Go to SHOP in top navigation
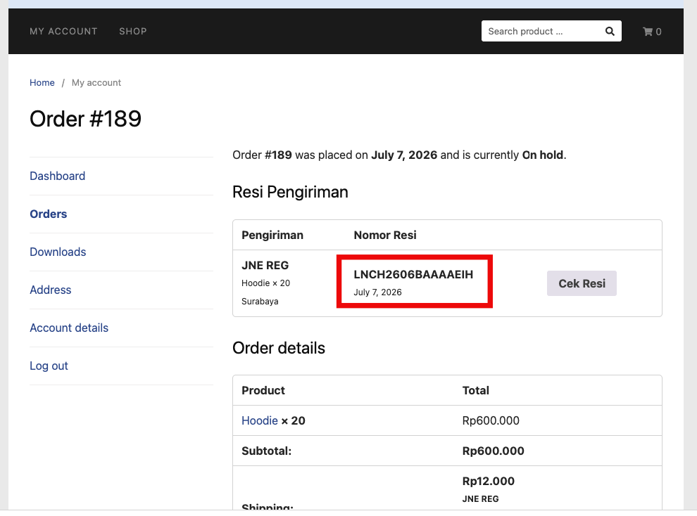Screen dimensions: 697x516 [x=133, y=32]
